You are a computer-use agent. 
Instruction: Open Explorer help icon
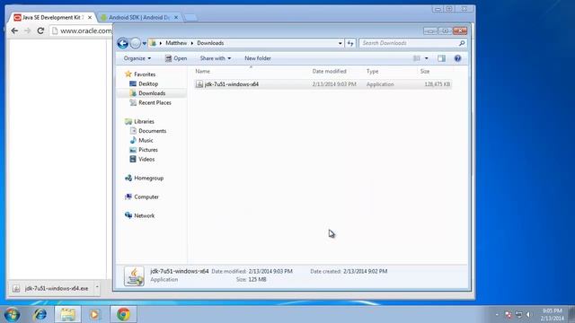coord(457,58)
